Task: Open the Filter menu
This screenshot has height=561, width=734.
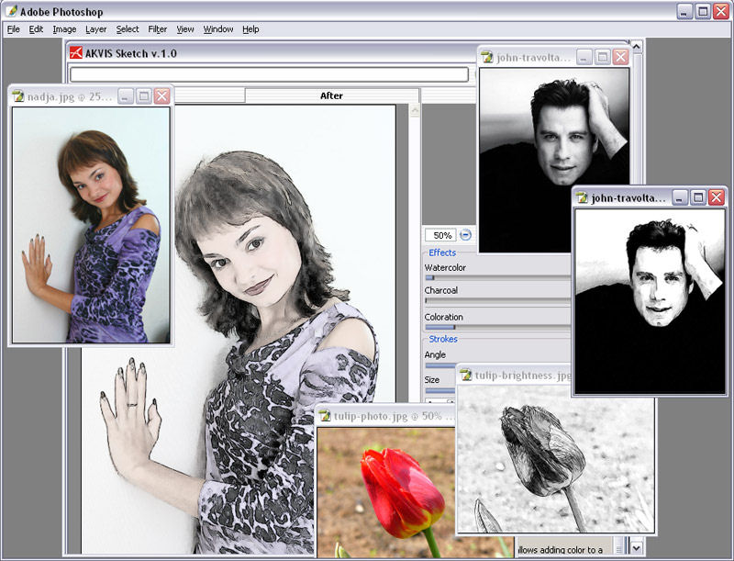Action: [x=157, y=29]
